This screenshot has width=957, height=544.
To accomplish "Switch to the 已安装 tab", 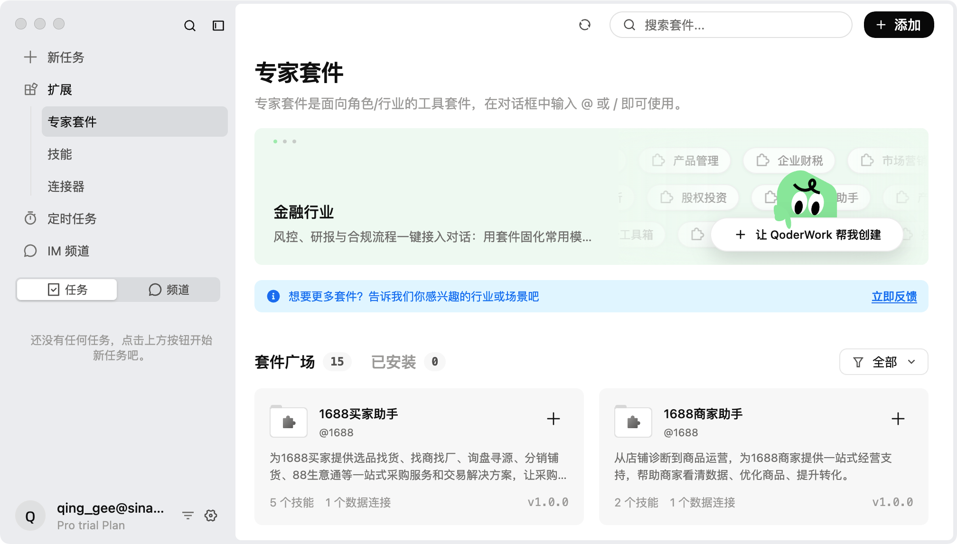I will [x=394, y=362].
